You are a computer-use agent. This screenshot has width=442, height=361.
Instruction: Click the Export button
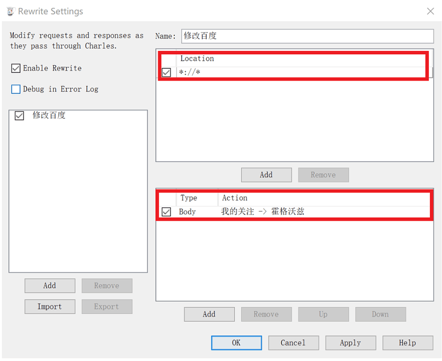pos(107,307)
